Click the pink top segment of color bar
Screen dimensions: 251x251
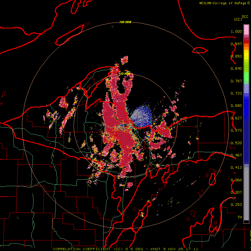point(246,30)
